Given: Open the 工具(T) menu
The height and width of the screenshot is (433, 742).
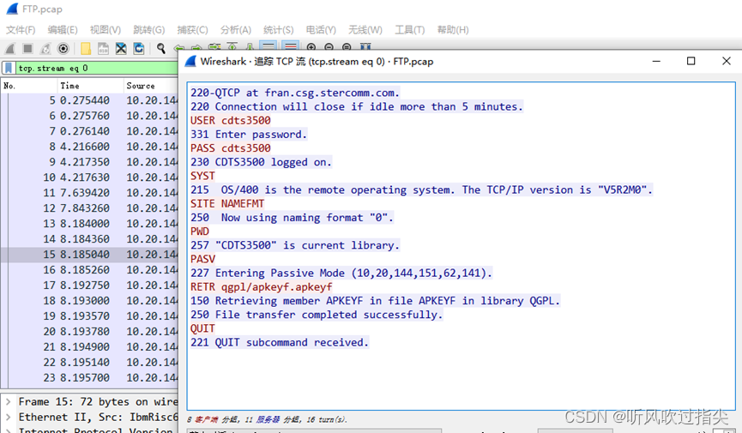Looking at the screenshot, I should 410,30.
